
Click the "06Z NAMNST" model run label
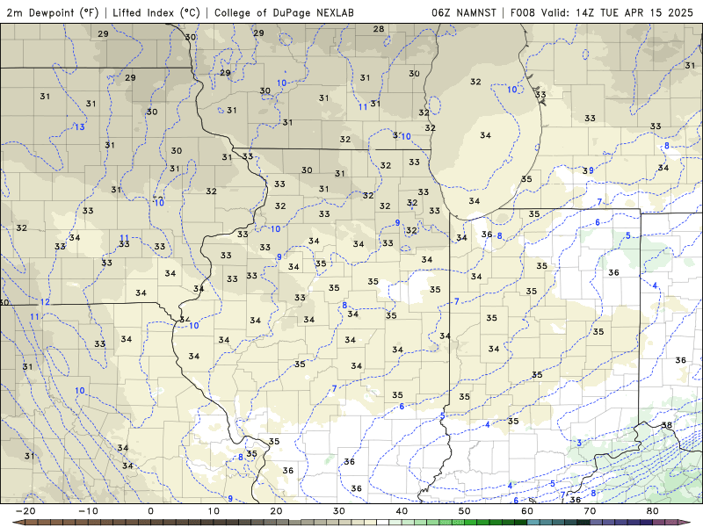tap(464, 12)
